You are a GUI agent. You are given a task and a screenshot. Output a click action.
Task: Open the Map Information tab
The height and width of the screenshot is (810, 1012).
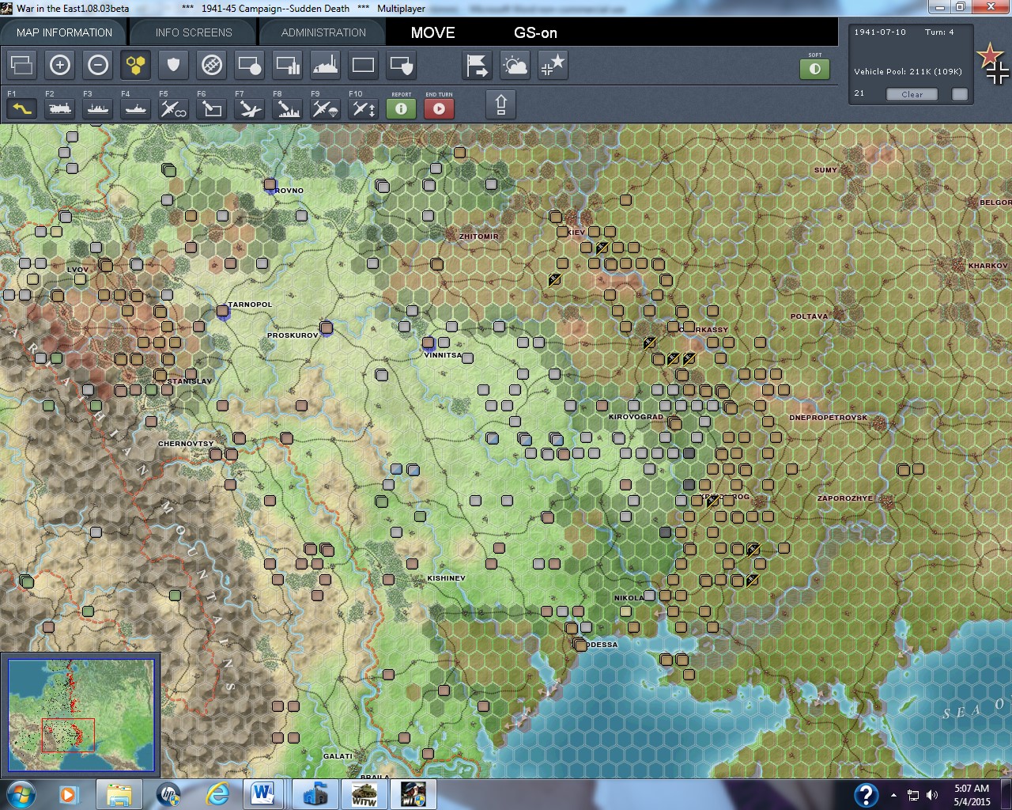click(64, 32)
